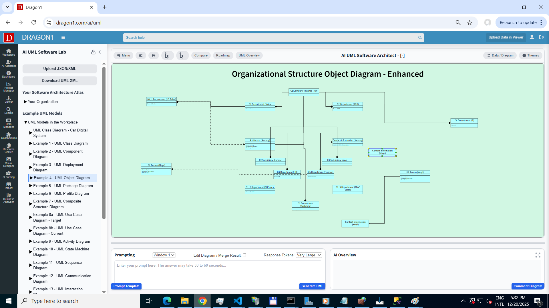The width and height of the screenshot is (549, 308).
Task: Click the lock icon in AI UML Software Lab header
Action: coord(93,52)
